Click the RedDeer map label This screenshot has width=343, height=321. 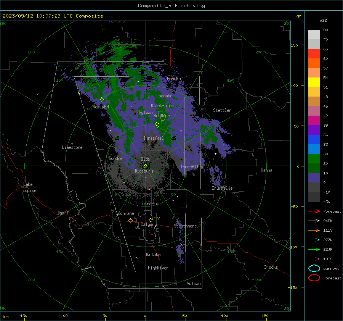pos(162,116)
